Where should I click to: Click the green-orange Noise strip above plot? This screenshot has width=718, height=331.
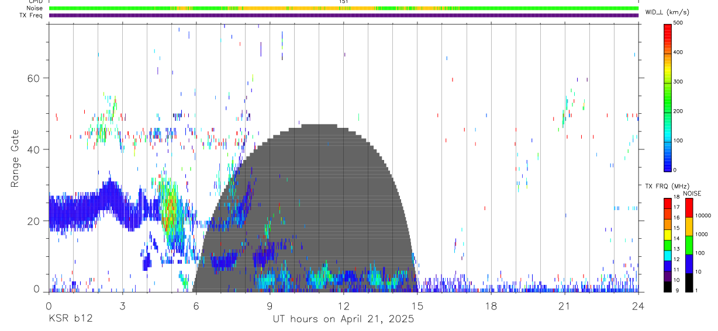click(x=343, y=8)
